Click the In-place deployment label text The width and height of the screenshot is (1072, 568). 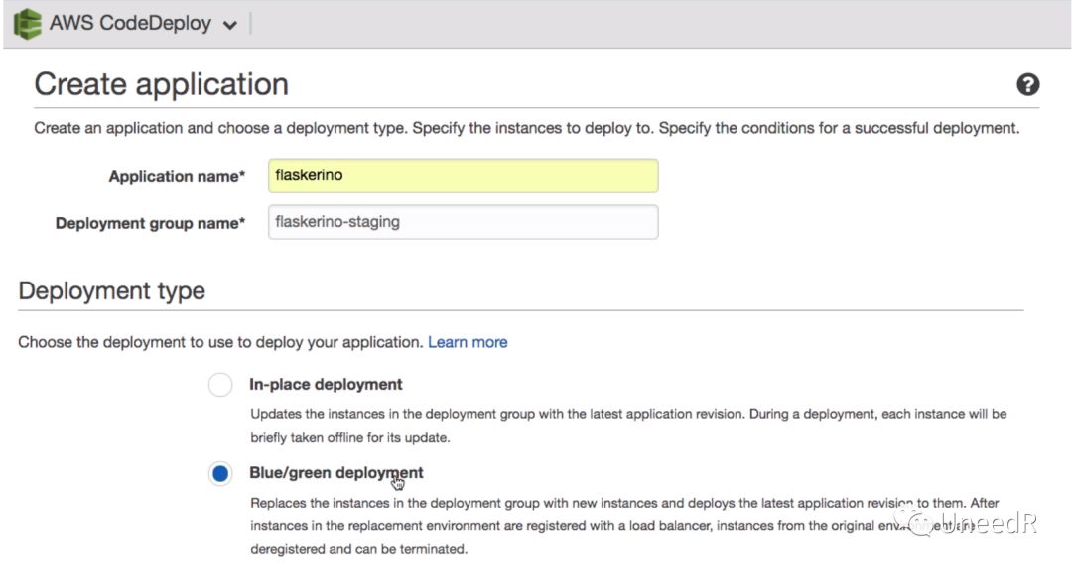(x=326, y=385)
